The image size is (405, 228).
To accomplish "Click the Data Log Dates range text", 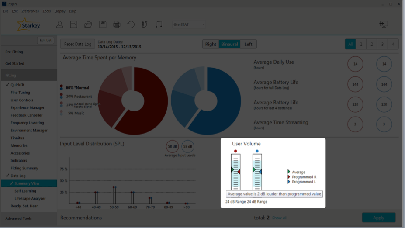I will [119, 47].
